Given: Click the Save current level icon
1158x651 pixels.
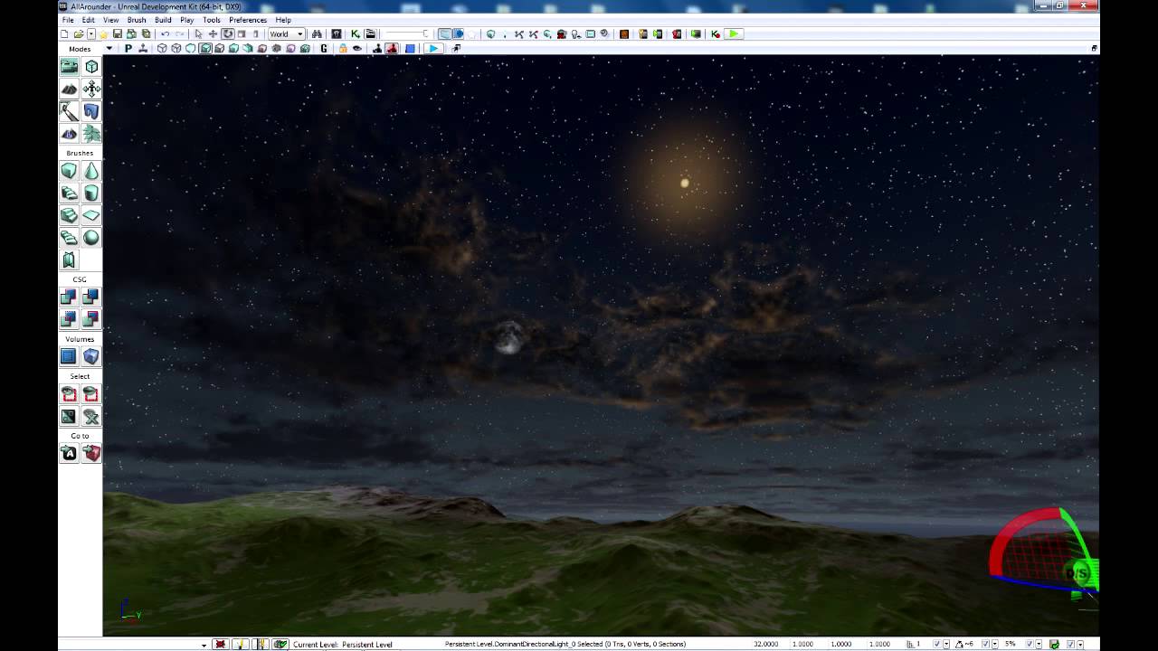Looking at the screenshot, I should [x=118, y=34].
